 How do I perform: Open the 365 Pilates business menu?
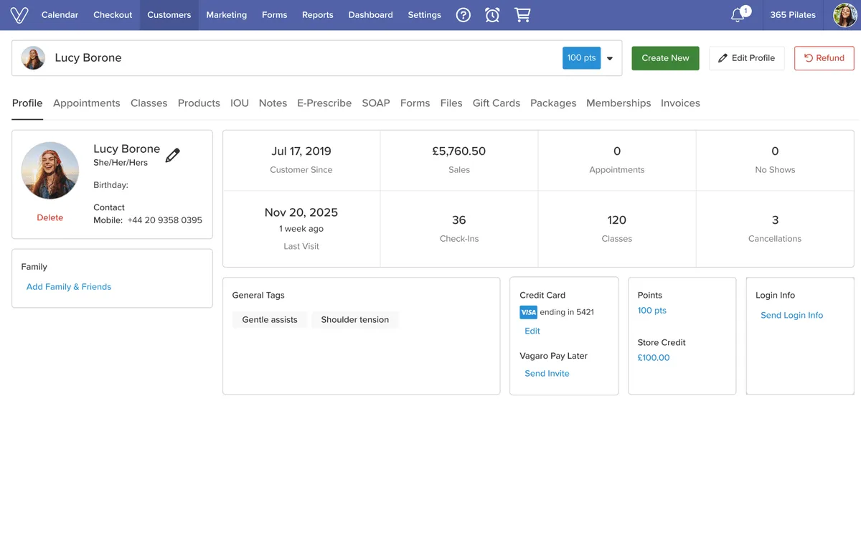793,15
